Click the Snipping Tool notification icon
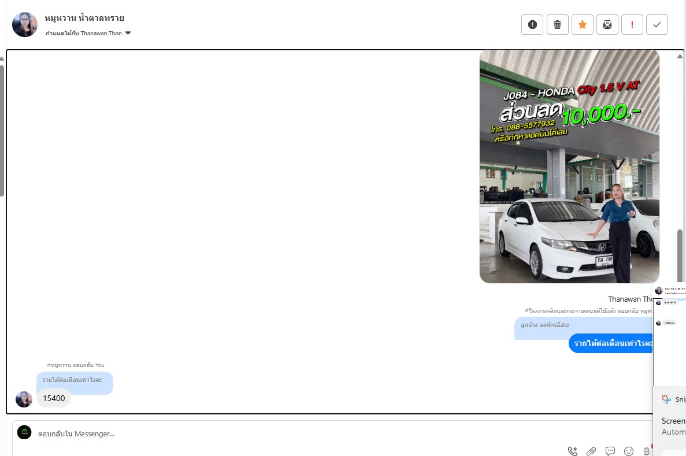Screen dimensions: 686x456 (x=666, y=399)
